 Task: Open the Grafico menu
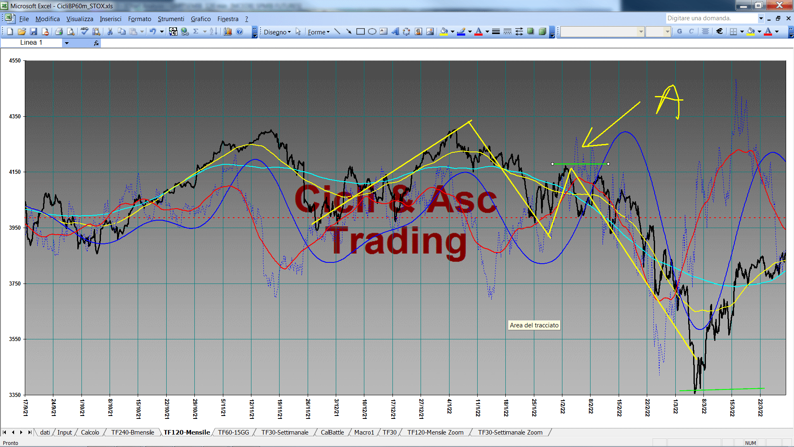click(201, 19)
